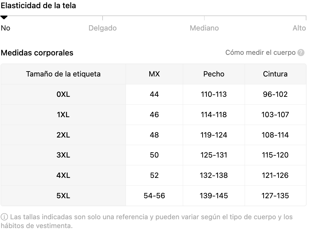
Task: Click the MX column header
Action: coord(154,74)
